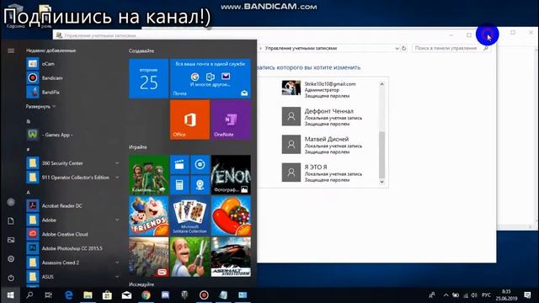Refresh the Control Panel window
The width and height of the screenshot is (539, 303).
click(x=404, y=49)
